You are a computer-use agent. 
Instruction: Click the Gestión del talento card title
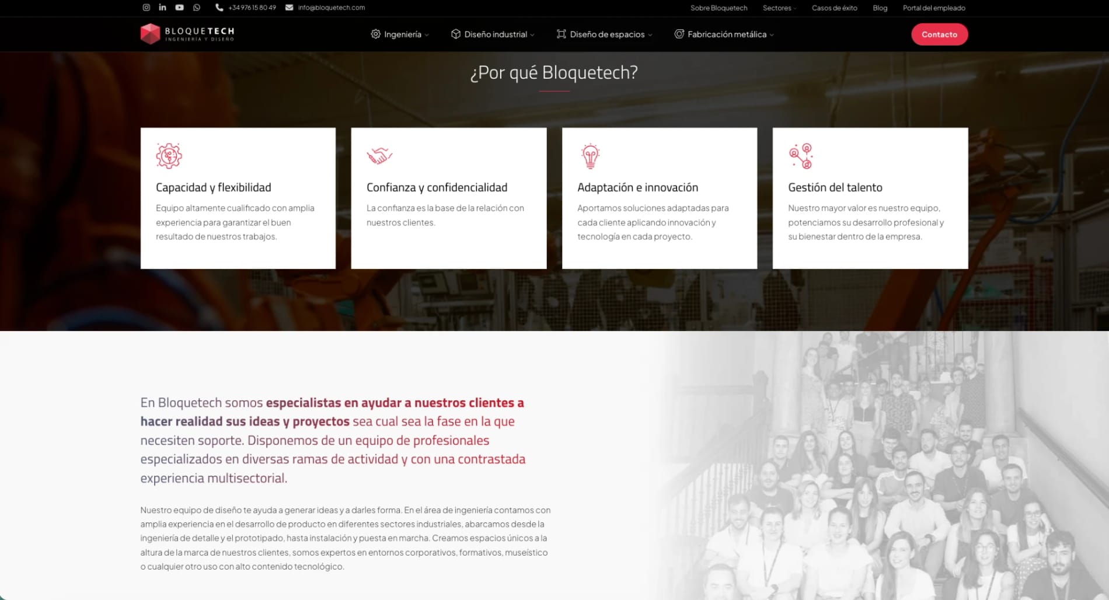pos(835,187)
